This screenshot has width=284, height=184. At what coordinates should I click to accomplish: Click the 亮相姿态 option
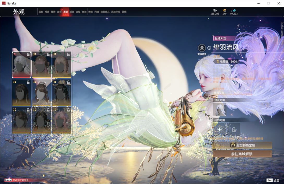(x=219, y=93)
